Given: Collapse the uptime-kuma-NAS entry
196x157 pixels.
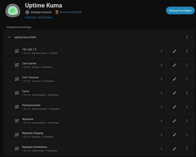Looking at the screenshot, I should 9,37.
